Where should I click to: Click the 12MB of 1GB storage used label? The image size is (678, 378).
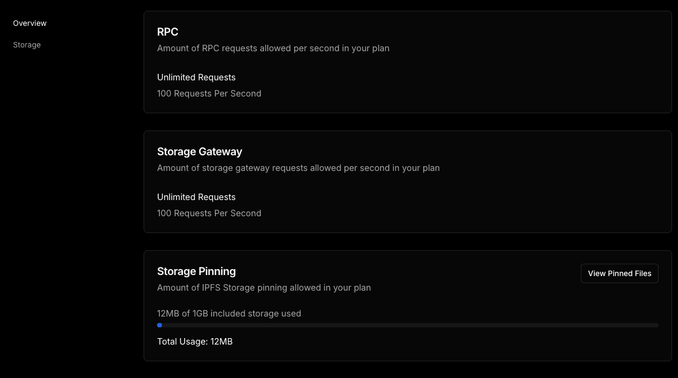pos(229,313)
